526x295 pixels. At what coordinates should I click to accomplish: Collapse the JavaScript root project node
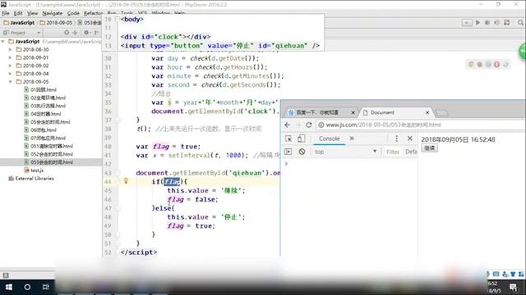3,42
